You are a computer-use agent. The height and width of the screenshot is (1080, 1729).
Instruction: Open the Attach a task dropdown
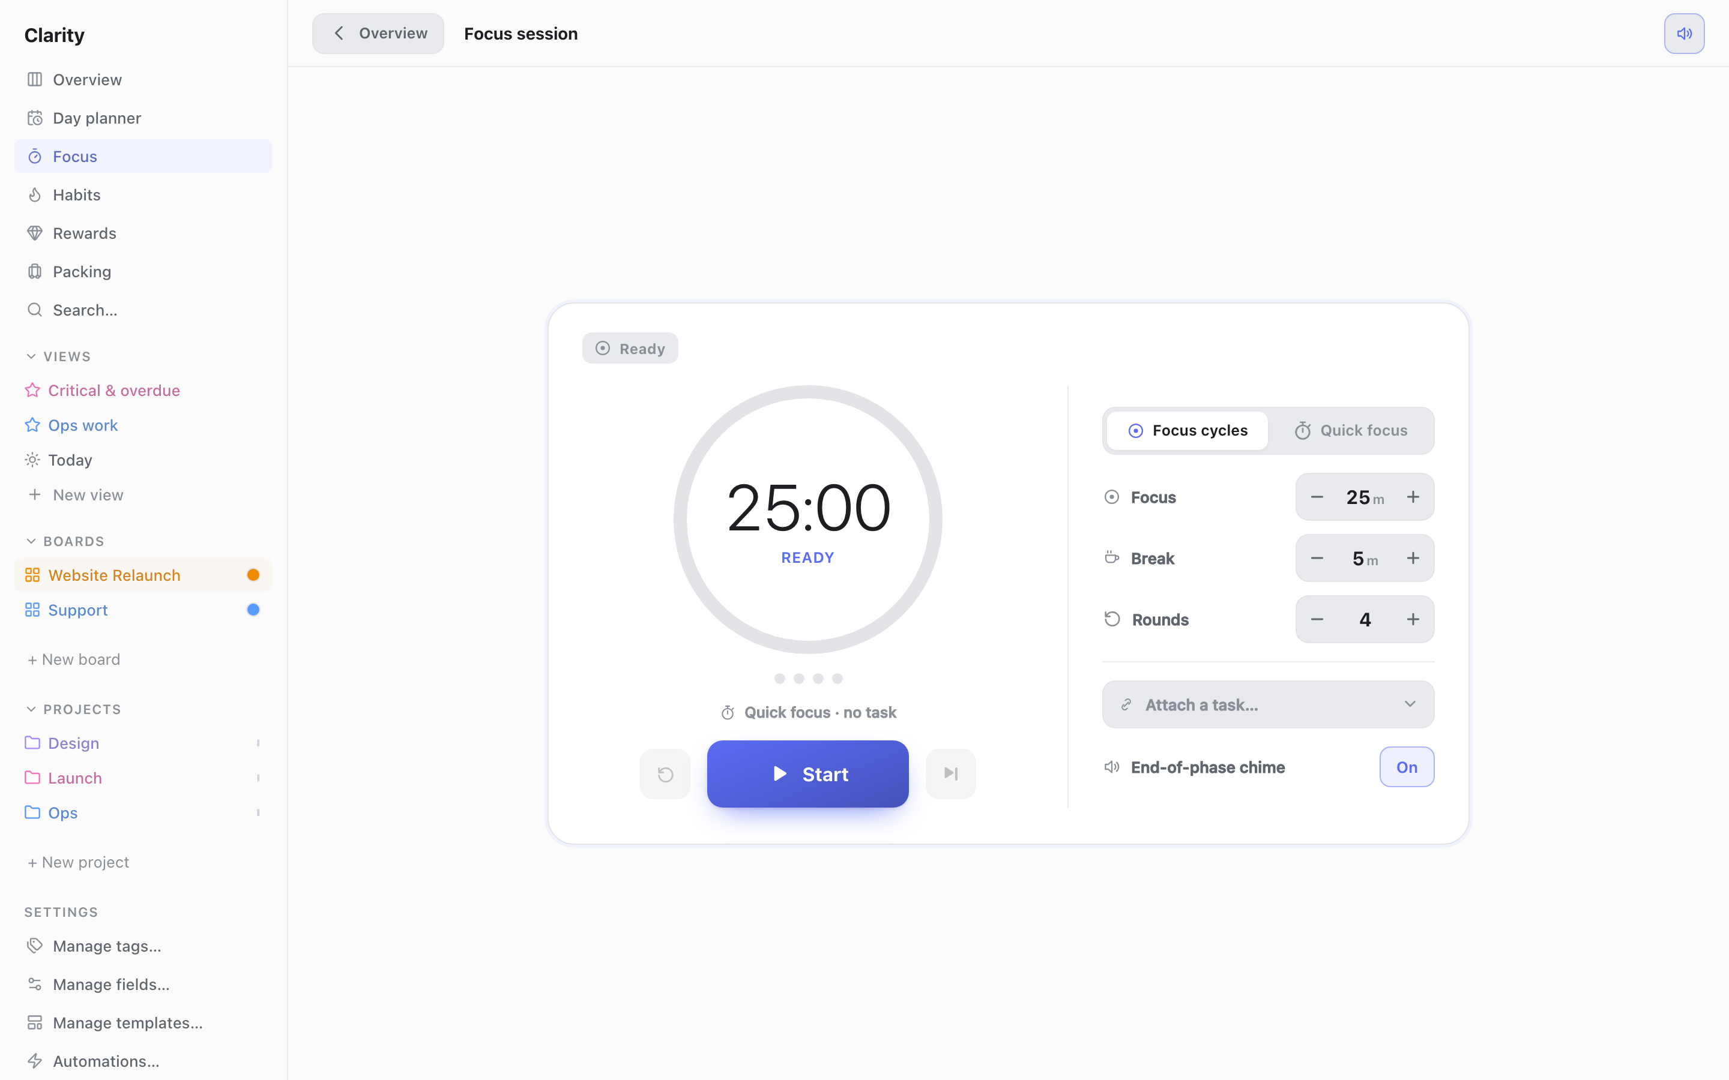pyautogui.click(x=1267, y=705)
